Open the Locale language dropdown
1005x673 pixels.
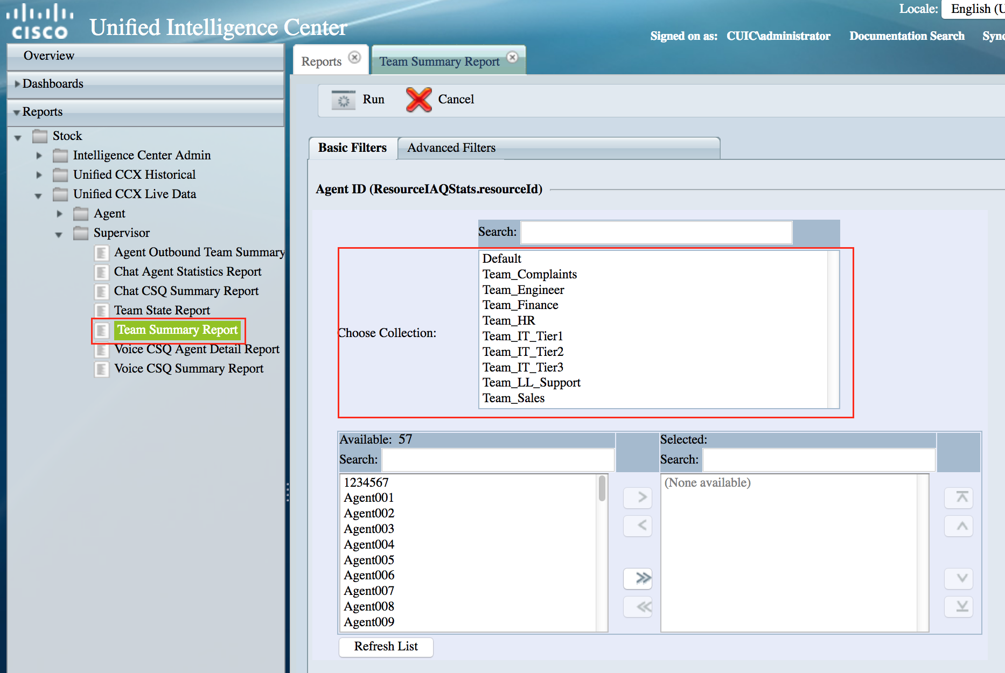[974, 9]
